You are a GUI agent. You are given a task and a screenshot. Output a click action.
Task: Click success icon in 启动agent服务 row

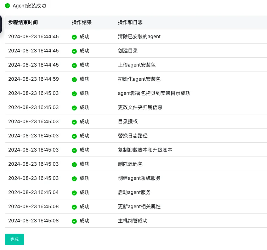[74, 193]
